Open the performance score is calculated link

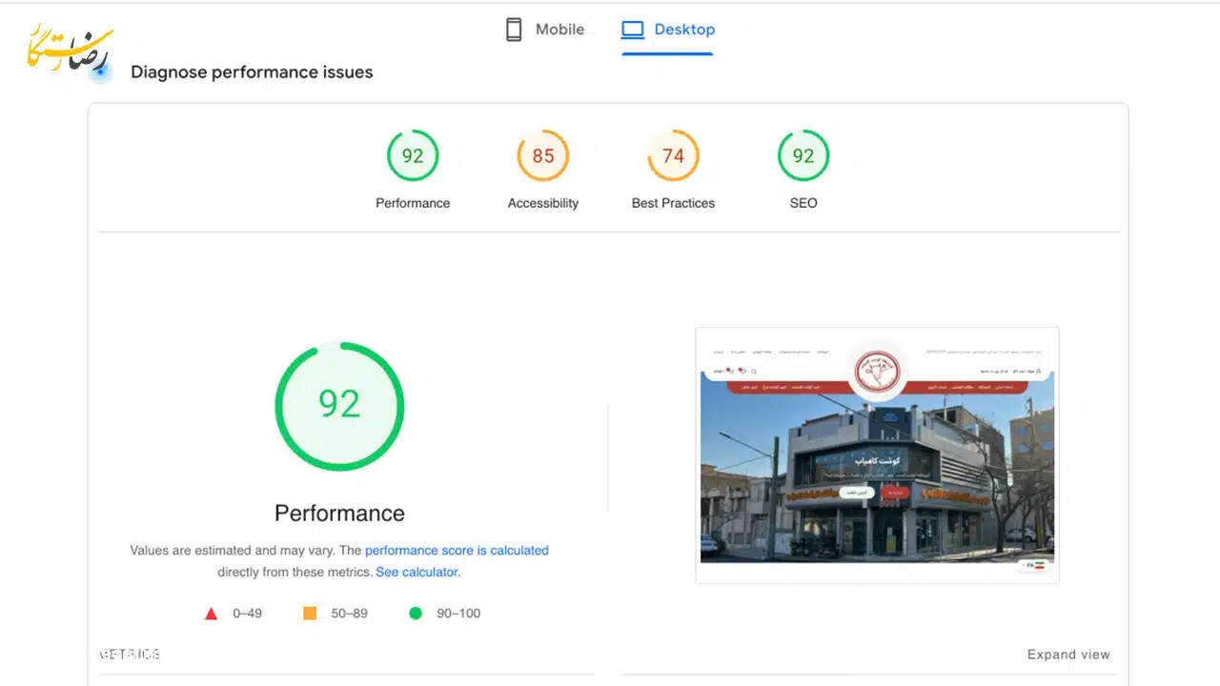(457, 550)
